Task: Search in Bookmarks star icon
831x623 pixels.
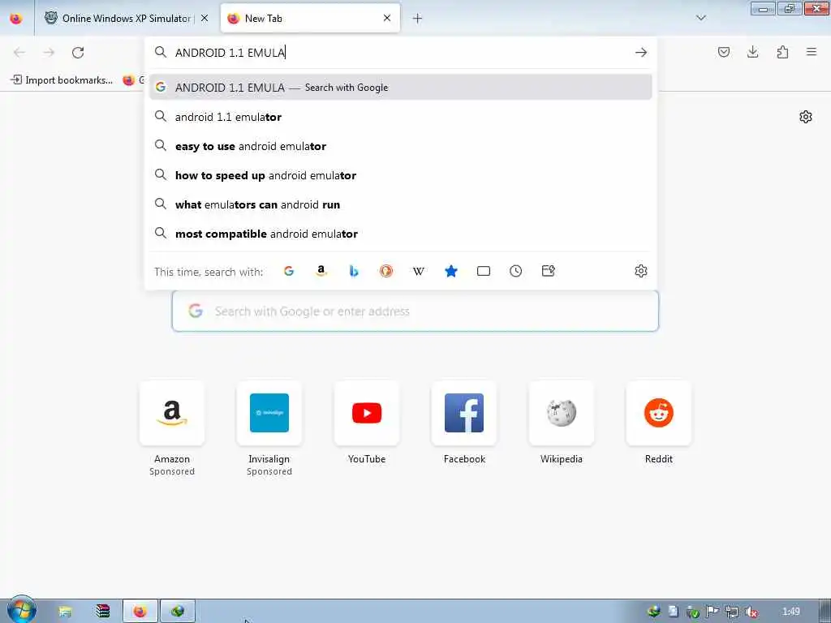Action: click(451, 271)
